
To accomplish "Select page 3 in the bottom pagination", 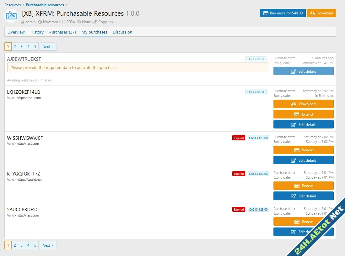I will [x=21, y=245].
